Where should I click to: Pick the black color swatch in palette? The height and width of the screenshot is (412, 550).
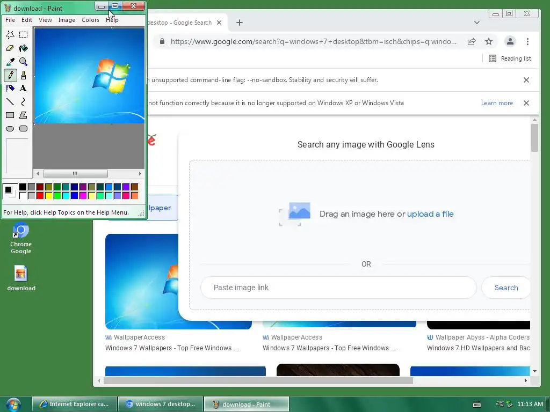[23, 187]
